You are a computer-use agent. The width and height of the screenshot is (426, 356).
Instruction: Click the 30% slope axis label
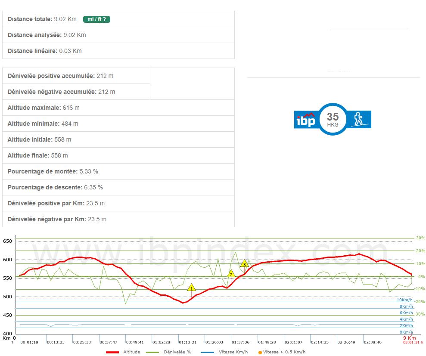pos(420,238)
